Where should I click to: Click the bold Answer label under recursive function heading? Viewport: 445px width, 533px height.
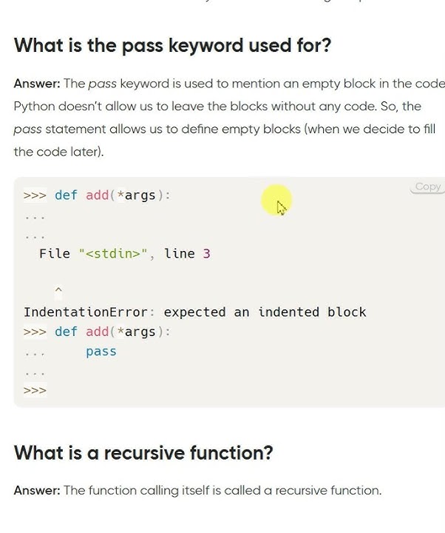(x=36, y=490)
